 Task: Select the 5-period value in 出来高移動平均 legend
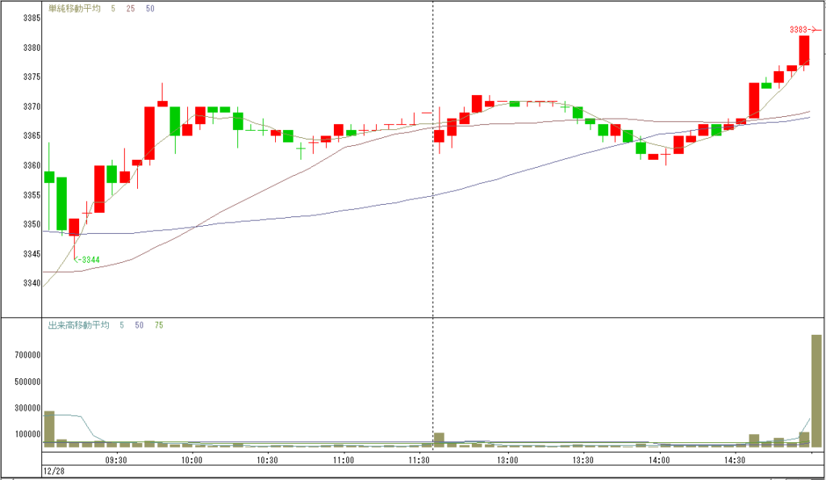click(122, 325)
